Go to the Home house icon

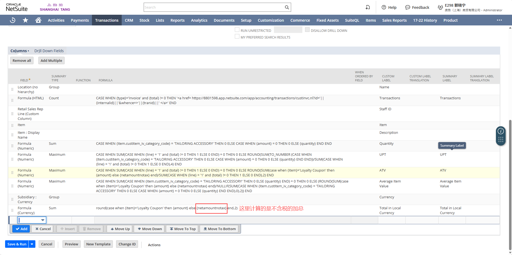click(x=38, y=20)
